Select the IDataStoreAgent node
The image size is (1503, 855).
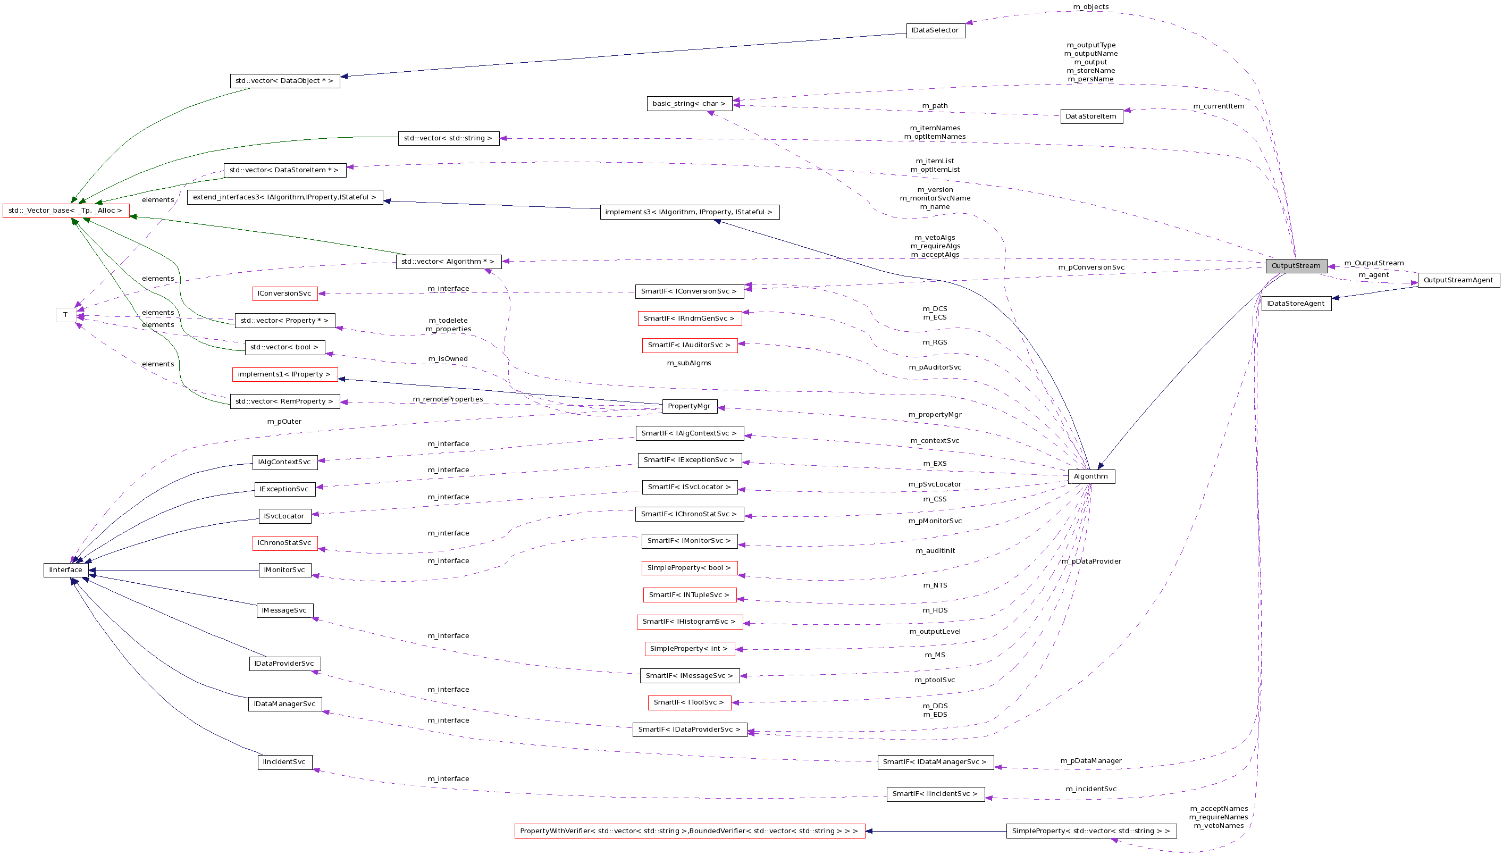tap(1296, 303)
